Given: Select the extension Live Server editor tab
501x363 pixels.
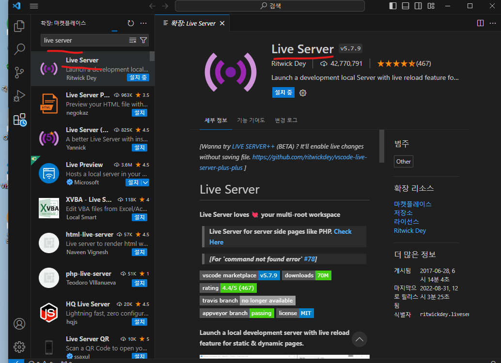Looking at the screenshot, I should [x=192, y=23].
